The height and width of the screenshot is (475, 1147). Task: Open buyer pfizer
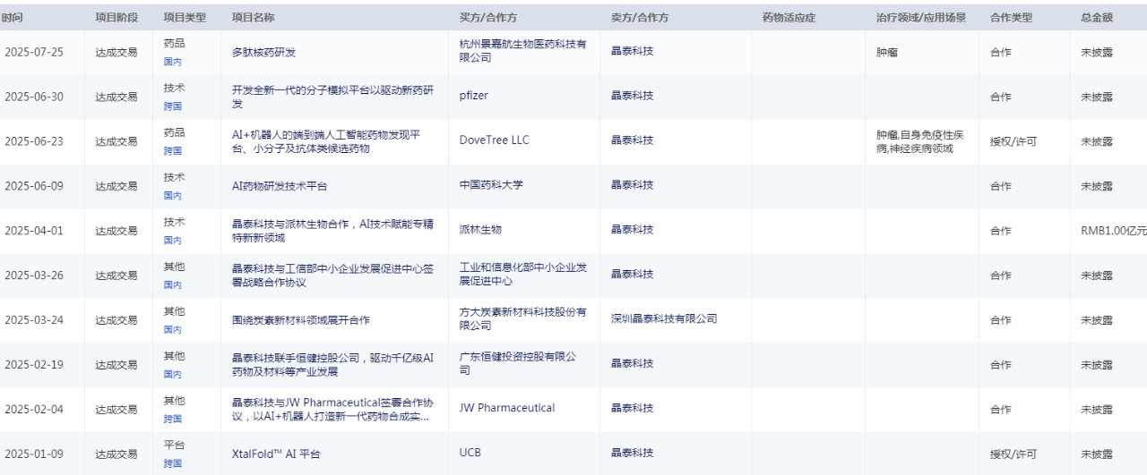coord(473,97)
